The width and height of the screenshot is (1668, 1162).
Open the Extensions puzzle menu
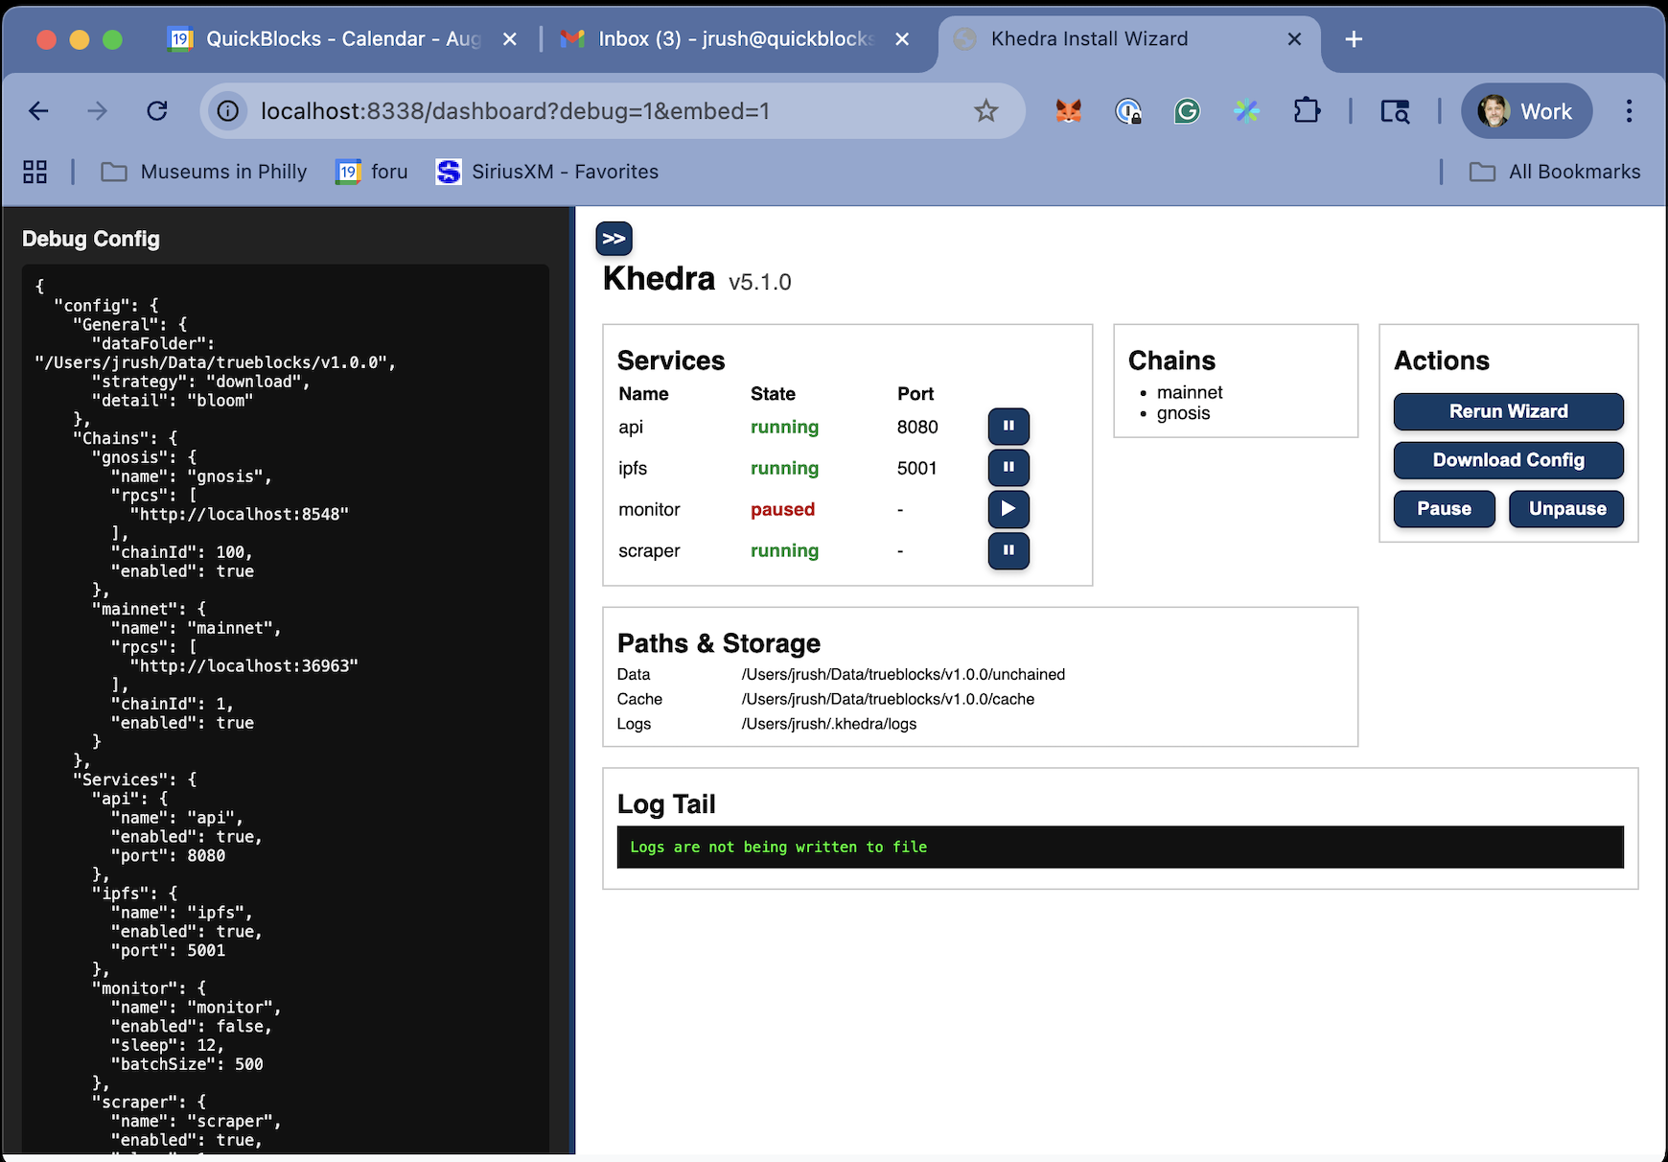(1307, 111)
